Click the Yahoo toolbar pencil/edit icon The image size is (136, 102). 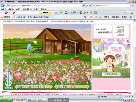[x=57, y=13]
